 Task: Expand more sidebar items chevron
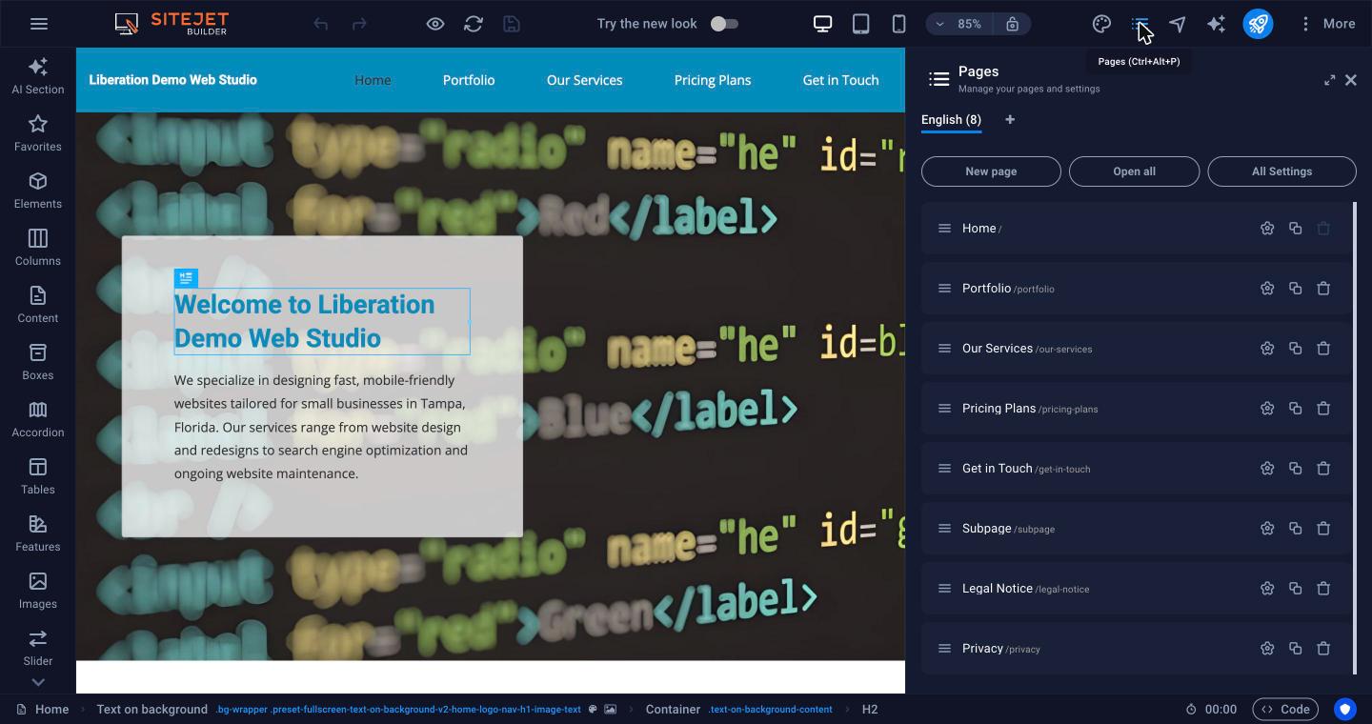tap(38, 682)
